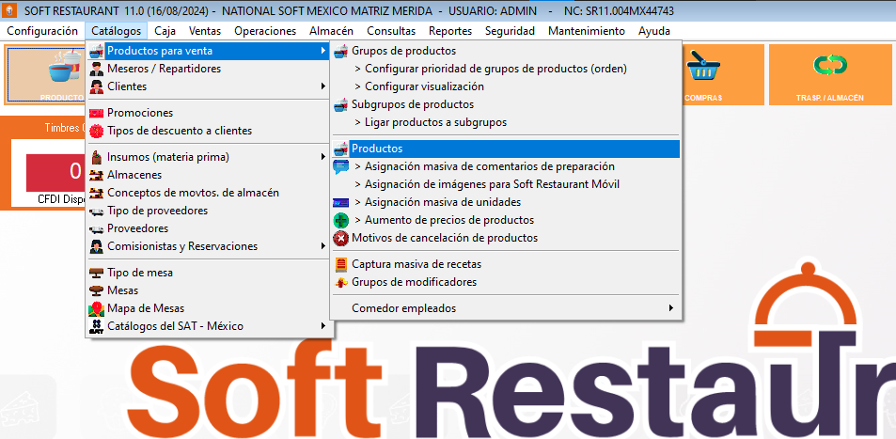Click the Mesas round table icon
Screen dimensions: 896x439
[97, 290]
